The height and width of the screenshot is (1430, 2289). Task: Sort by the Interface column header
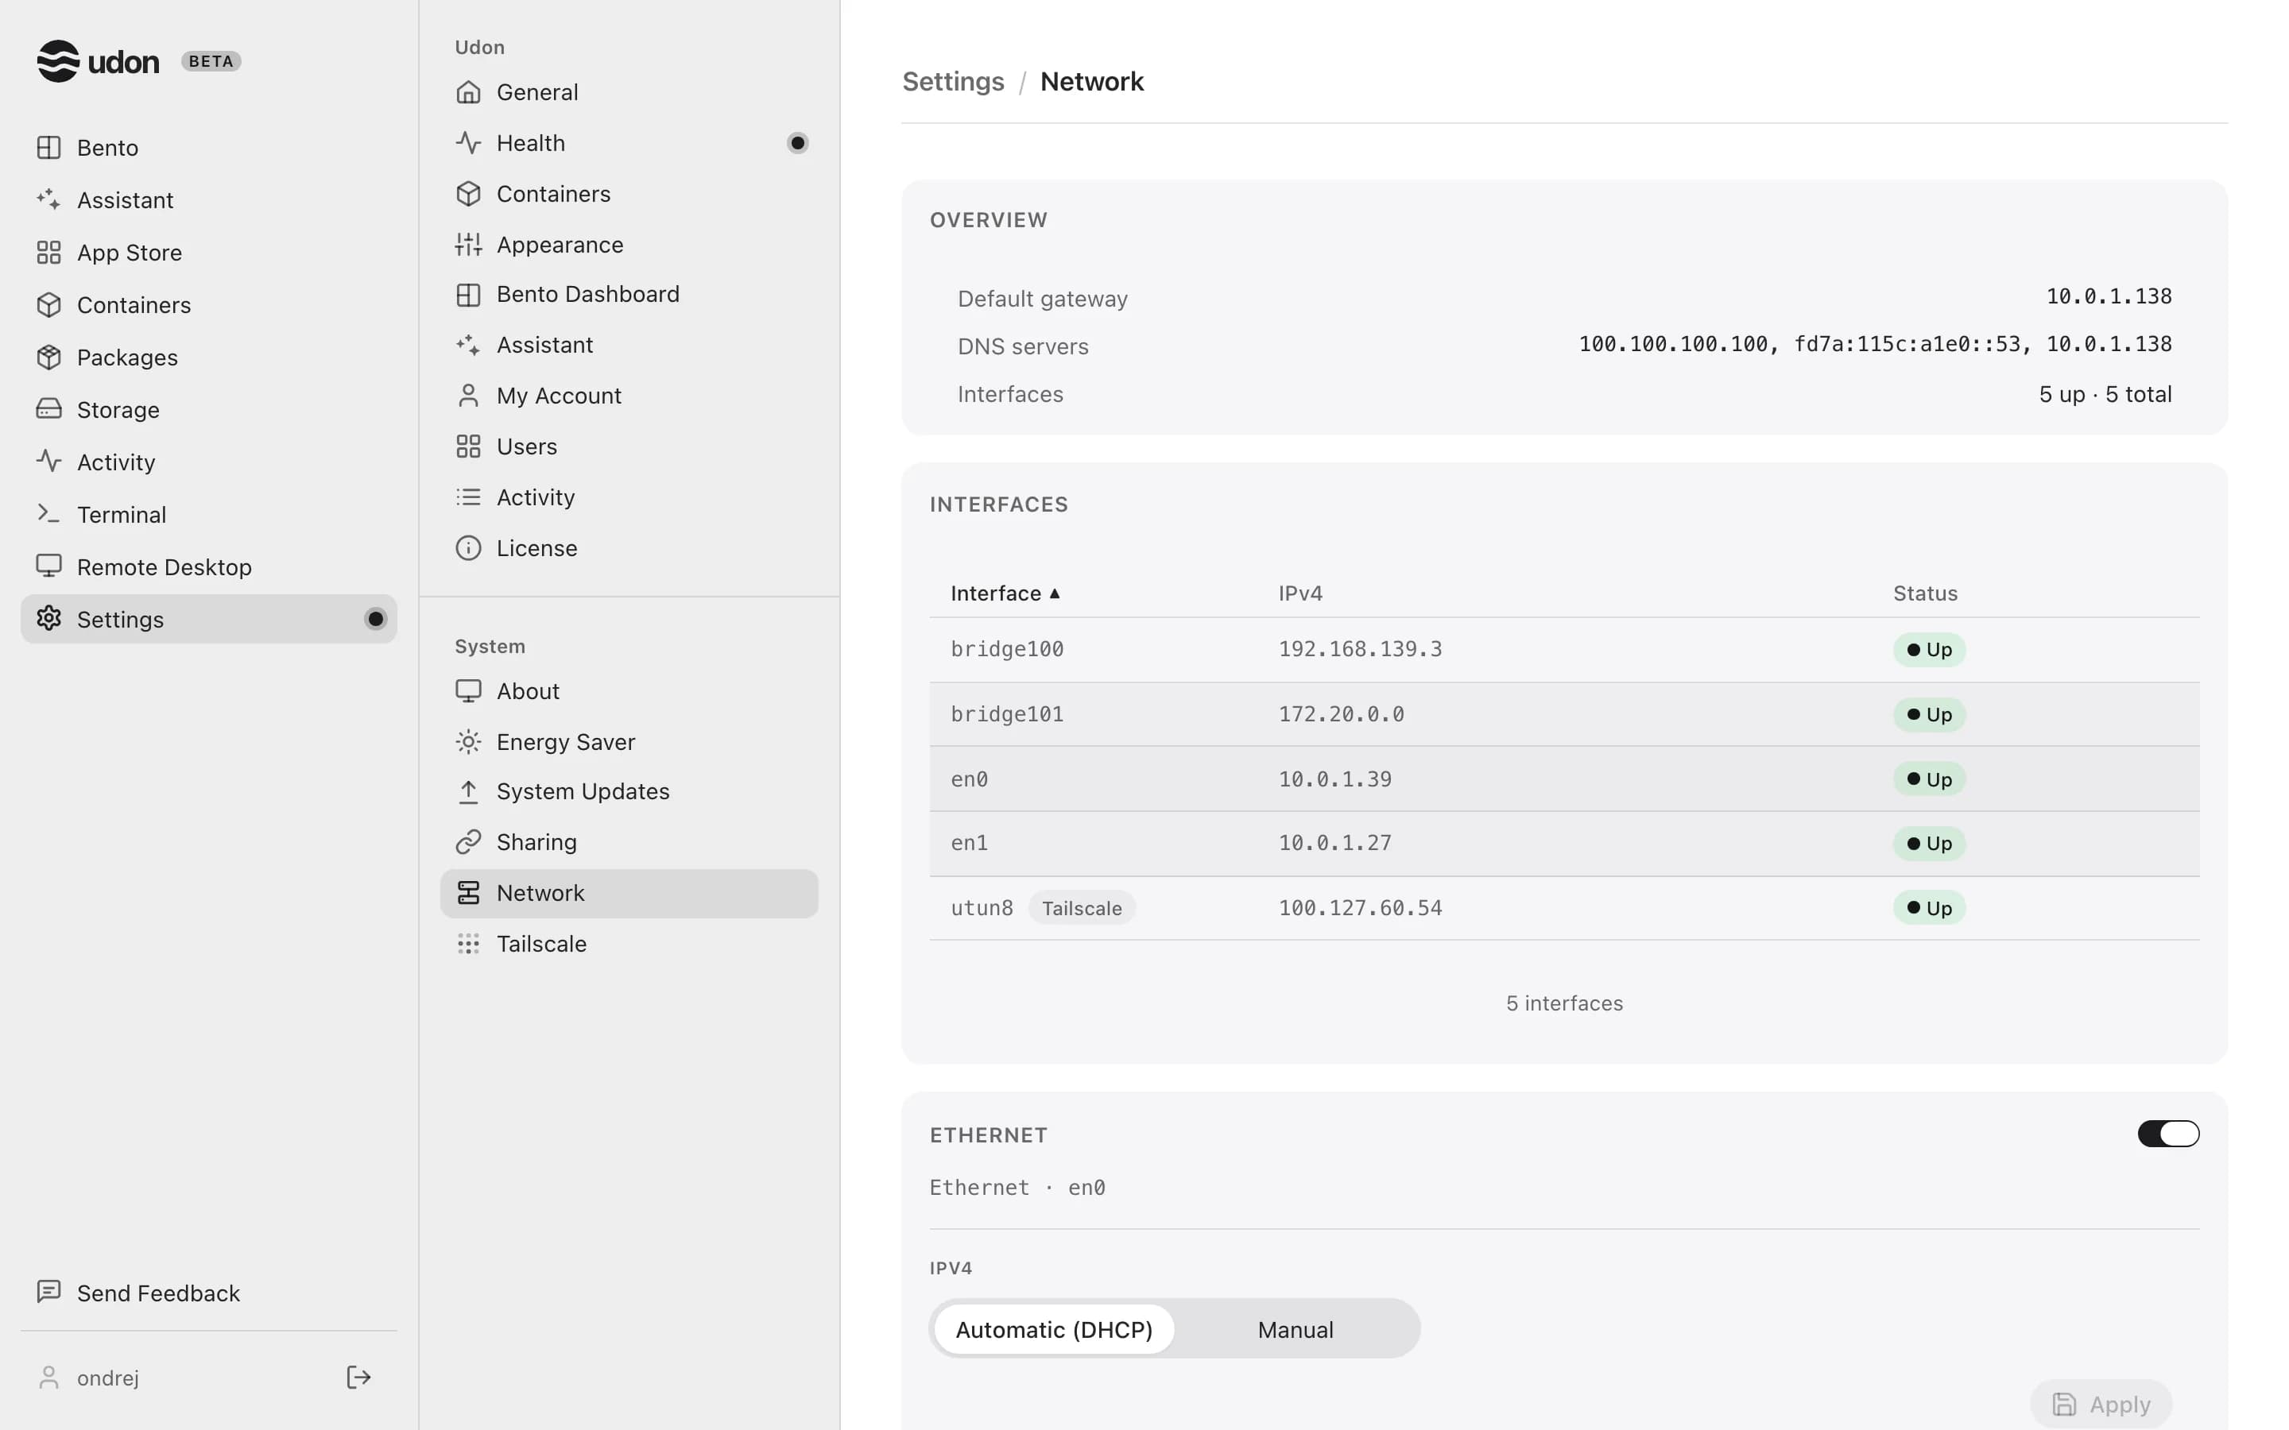coord(1005,593)
